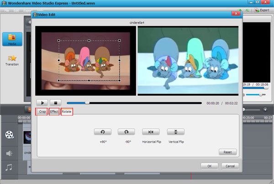Click the Reset button
Image resolution: width=274 pixels, height=184 pixels.
[228, 152]
